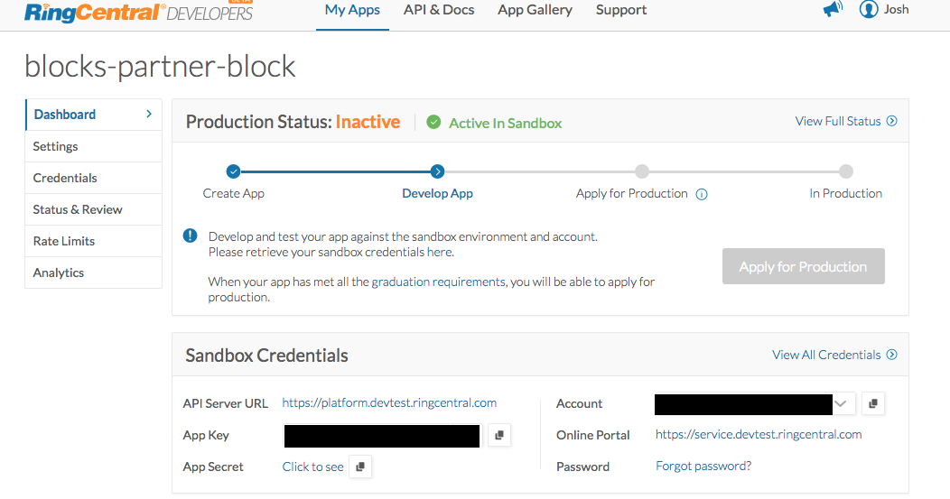The height and width of the screenshot is (499, 950).
Task: Copy the Account number
Action: 872,404
